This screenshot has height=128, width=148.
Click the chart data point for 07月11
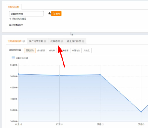click(x=59, y=75)
